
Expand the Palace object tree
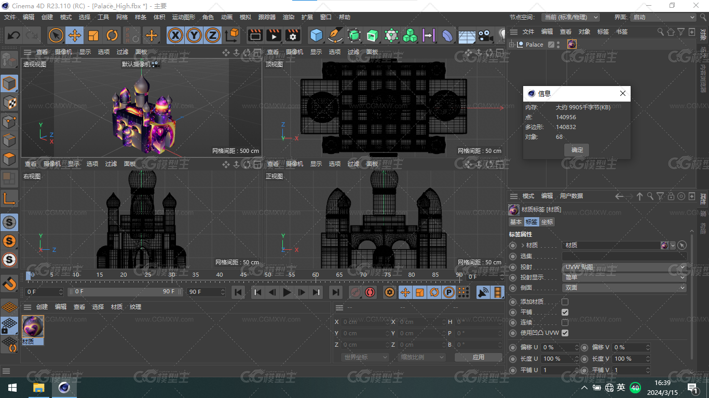click(x=512, y=45)
